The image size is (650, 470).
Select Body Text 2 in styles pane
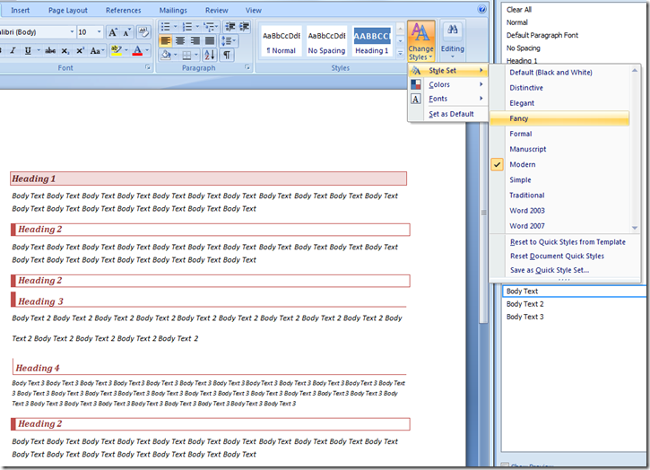pyautogui.click(x=524, y=304)
